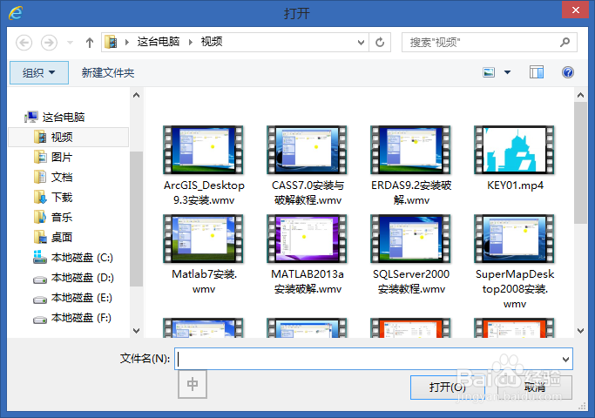Click navigation pane scroll up arrow
595x418 pixels.
(136, 95)
